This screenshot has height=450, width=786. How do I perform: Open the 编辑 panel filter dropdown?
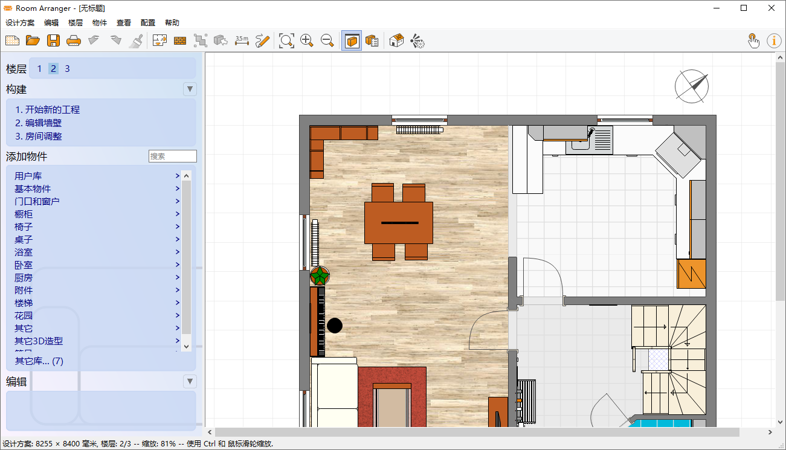pyautogui.click(x=190, y=381)
